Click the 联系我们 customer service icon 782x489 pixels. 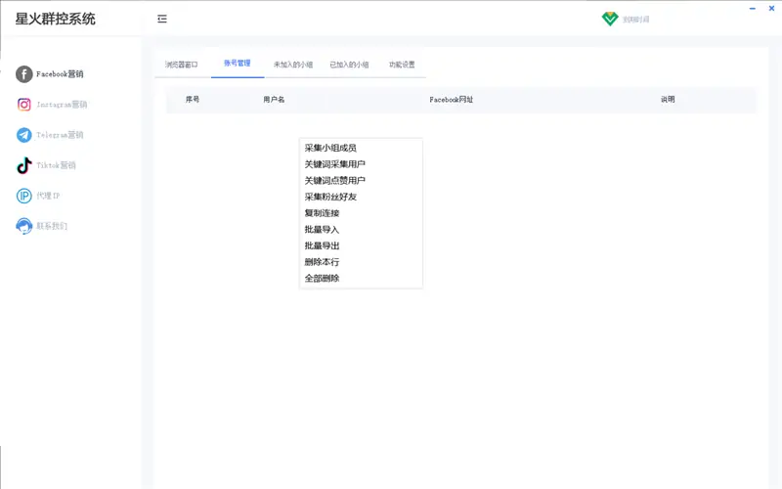24,226
